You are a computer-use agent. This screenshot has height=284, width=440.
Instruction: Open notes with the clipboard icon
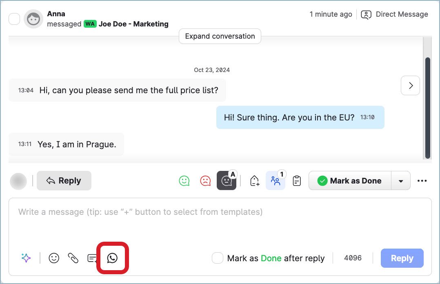pos(296,180)
